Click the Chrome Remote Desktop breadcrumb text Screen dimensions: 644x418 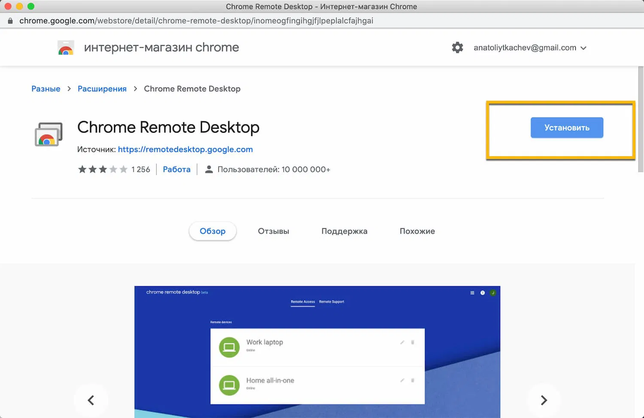[192, 89]
